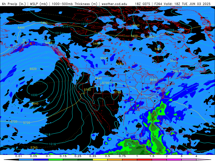Click the red 1 inch legend swatch
The height and width of the screenshot is (161, 215).
click(145, 160)
